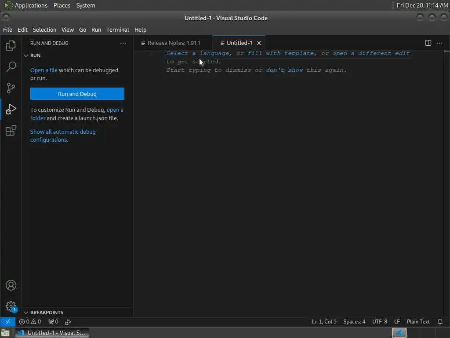The height and width of the screenshot is (338, 450).
Task: Click the forwarded ports status item
Action: point(53,322)
